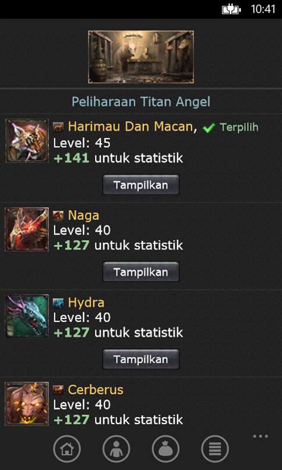This screenshot has height=470, width=282.
Task: Click small icon beside Harimau Dan Macan
Action: [x=58, y=128]
